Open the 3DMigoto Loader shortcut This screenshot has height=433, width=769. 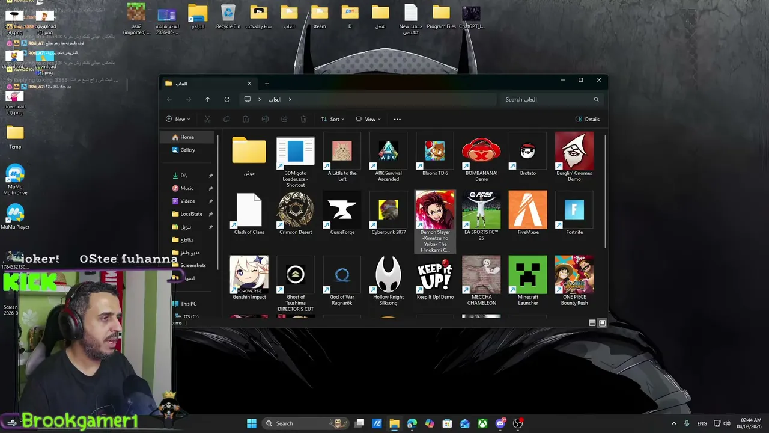tap(296, 162)
